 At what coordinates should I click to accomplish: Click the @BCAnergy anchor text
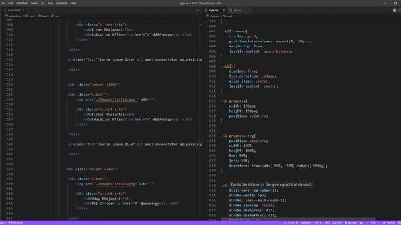(x=162, y=119)
